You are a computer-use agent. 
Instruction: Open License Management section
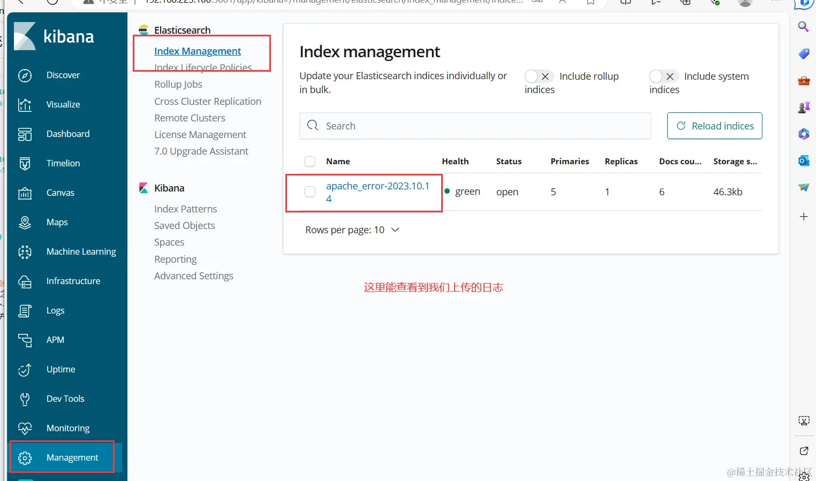tap(200, 135)
